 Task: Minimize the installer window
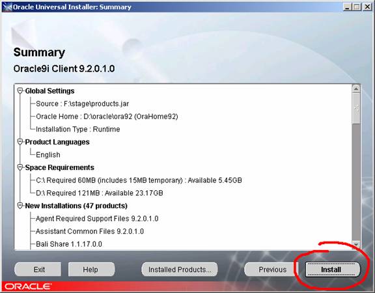(347, 7)
